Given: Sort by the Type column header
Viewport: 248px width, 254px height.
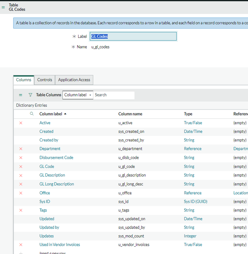Looking at the screenshot, I should [188, 114].
